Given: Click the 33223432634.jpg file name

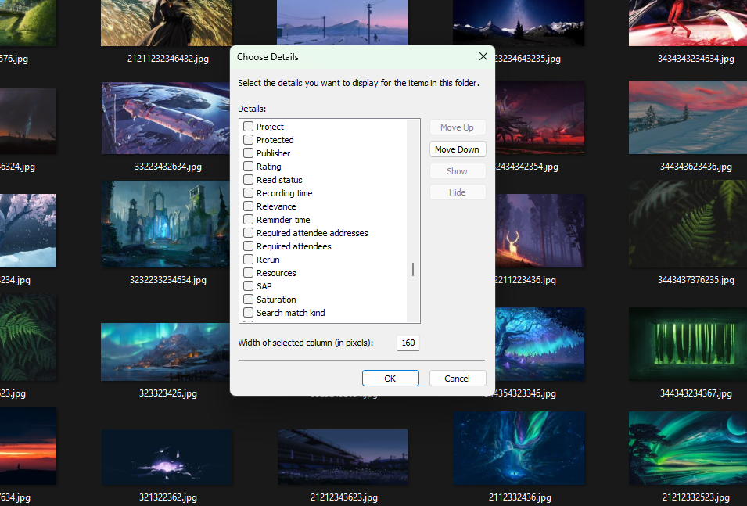Looking at the screenshot, I should pos(167,167).
